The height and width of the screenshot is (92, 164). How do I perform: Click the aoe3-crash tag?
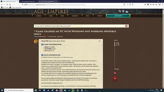click(x=60, y=37)
